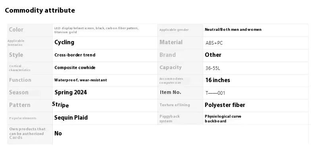Screen dimensions: 315x150
Task: Select the Polyester fiber lining value
Action: point(225,105)
